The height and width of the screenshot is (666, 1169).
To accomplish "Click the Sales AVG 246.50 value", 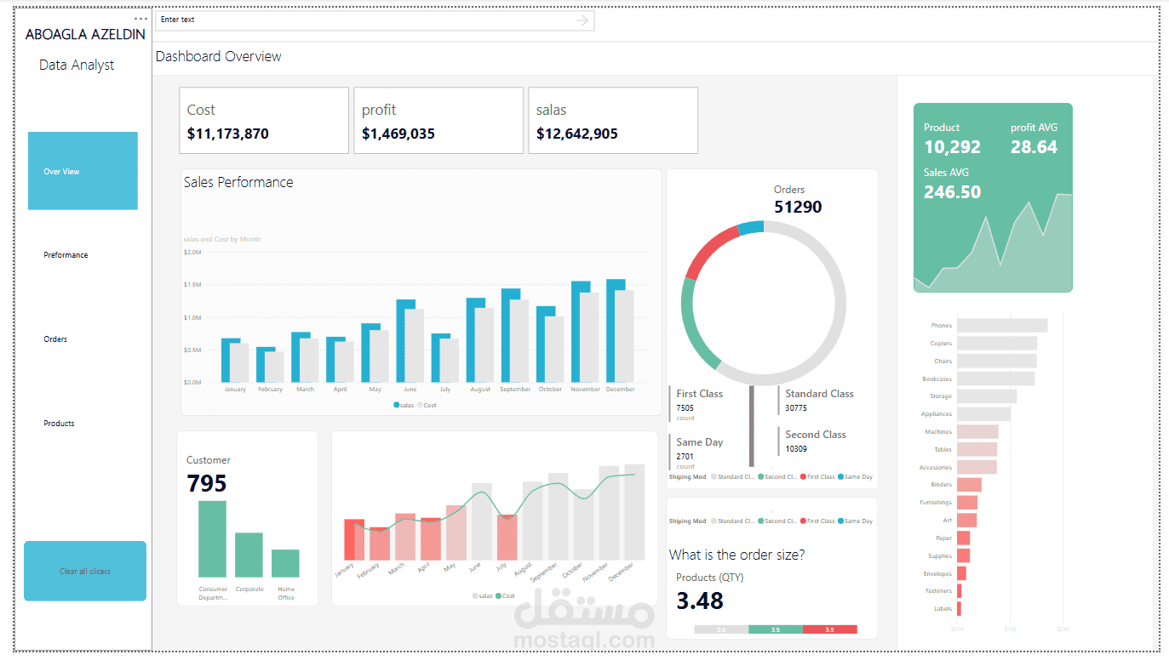I will pos(952,192).
